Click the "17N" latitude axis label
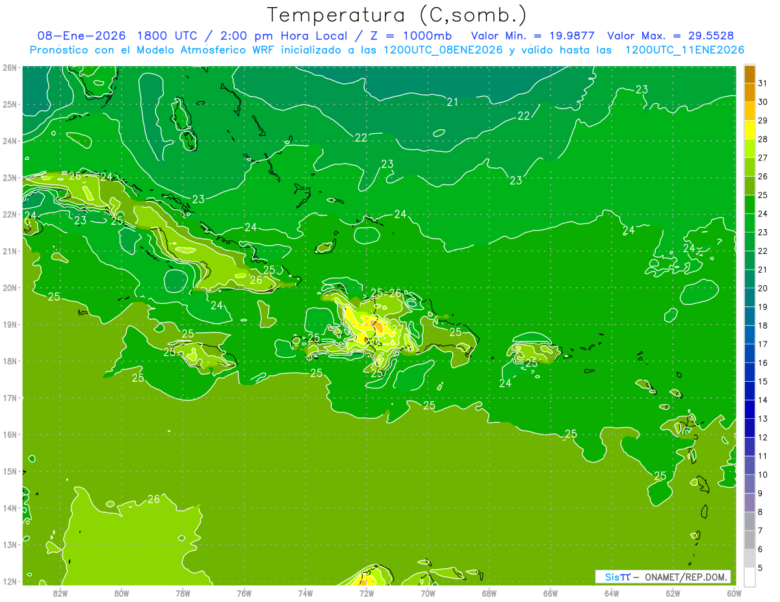 [10, 398]
